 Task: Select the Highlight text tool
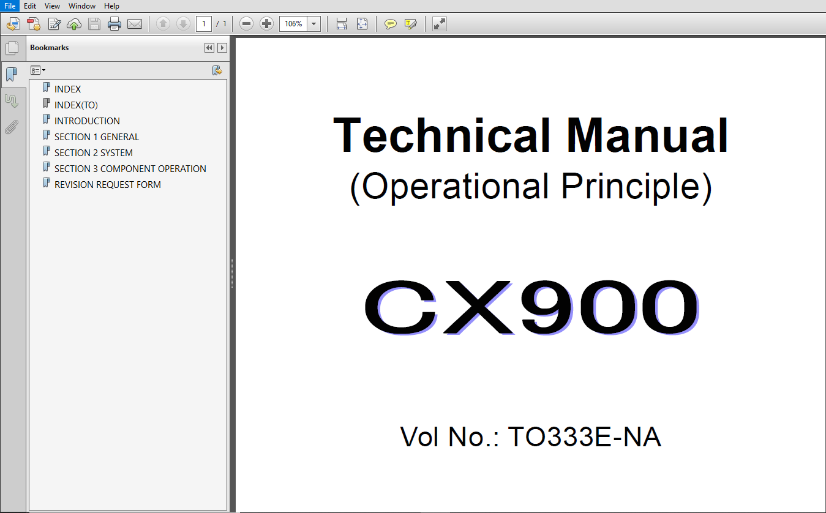[410, 24]
